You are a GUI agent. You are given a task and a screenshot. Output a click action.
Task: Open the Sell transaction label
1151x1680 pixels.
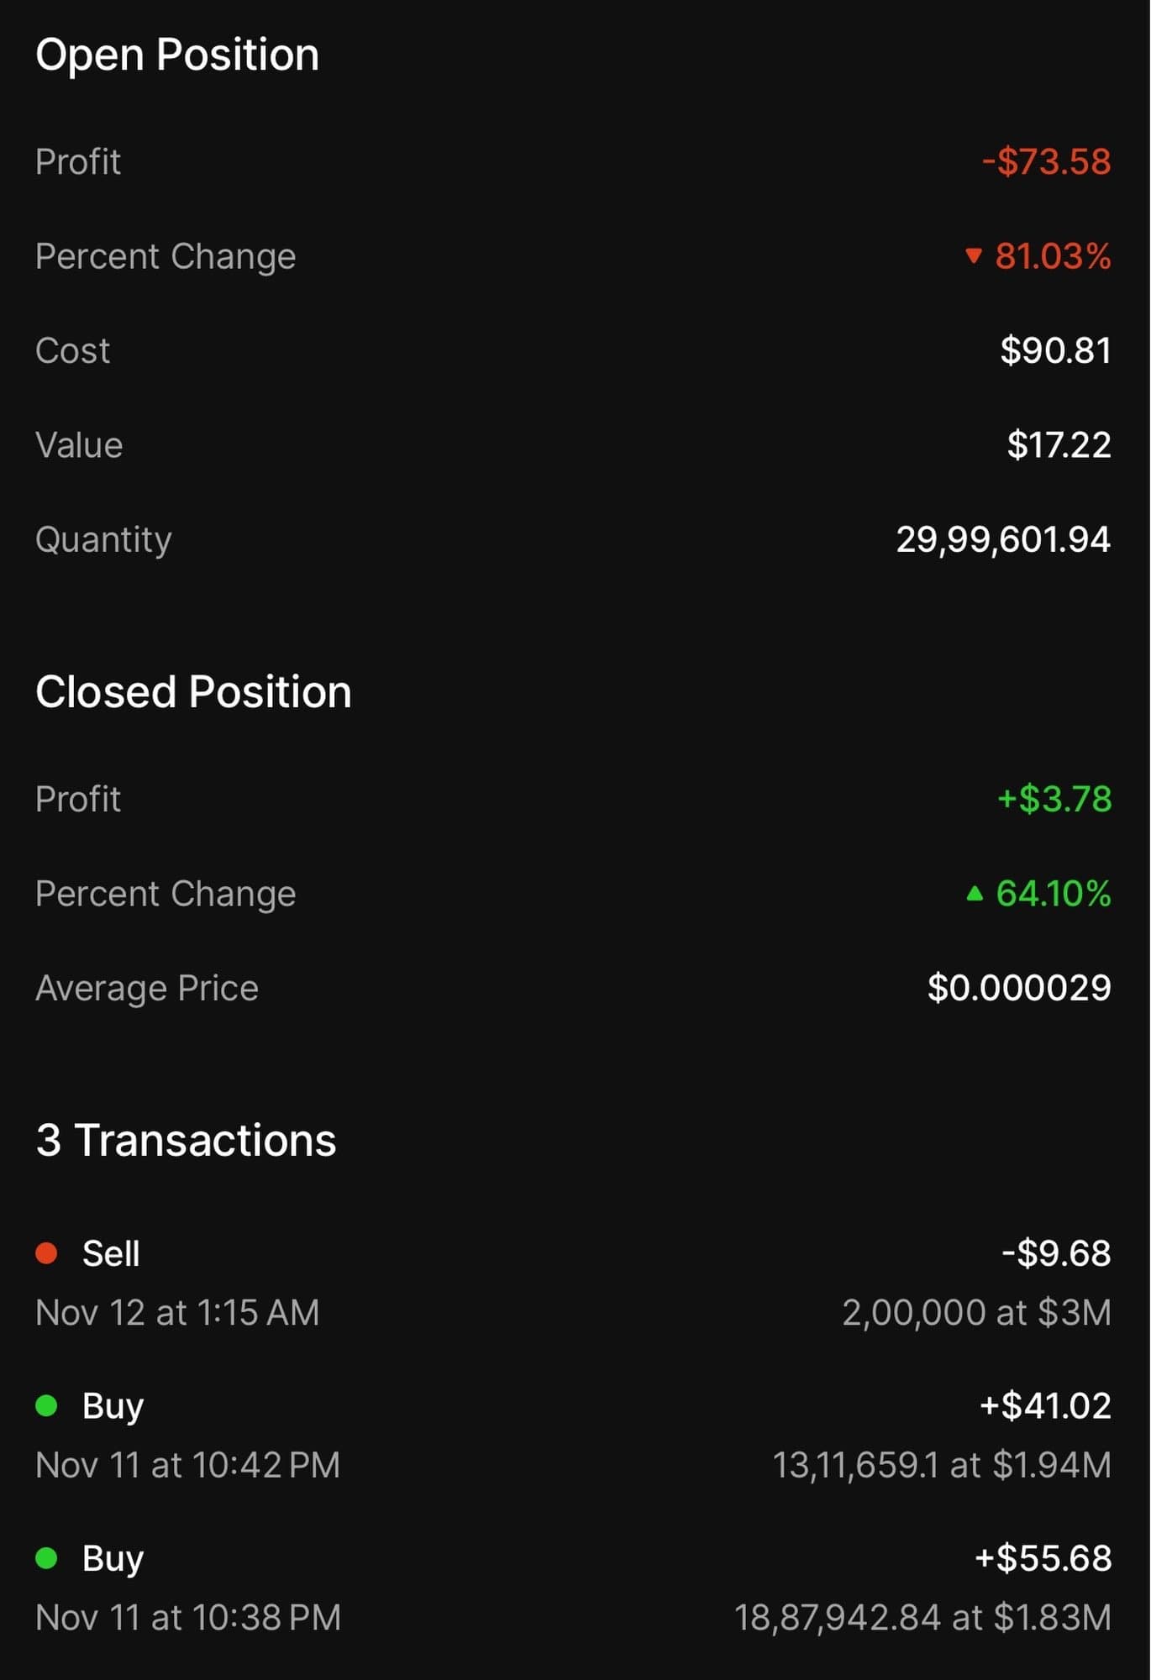[x=111, y=1253]
